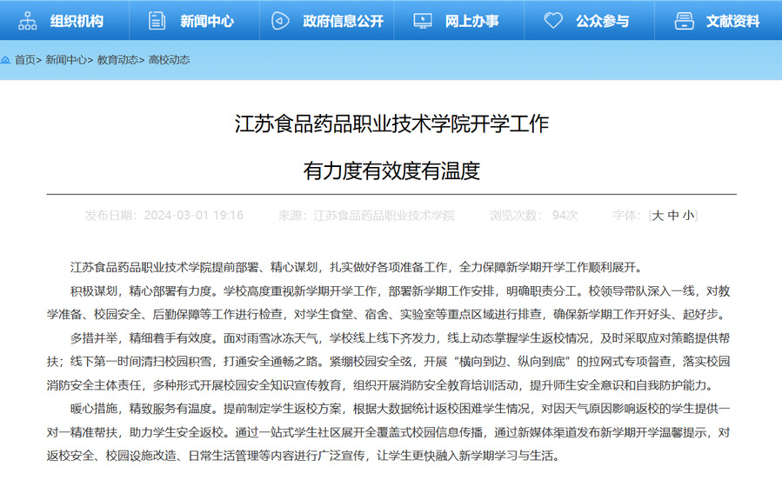782x487 pixels.
Task: Open the 组织机构 menu
Action: 77,21
